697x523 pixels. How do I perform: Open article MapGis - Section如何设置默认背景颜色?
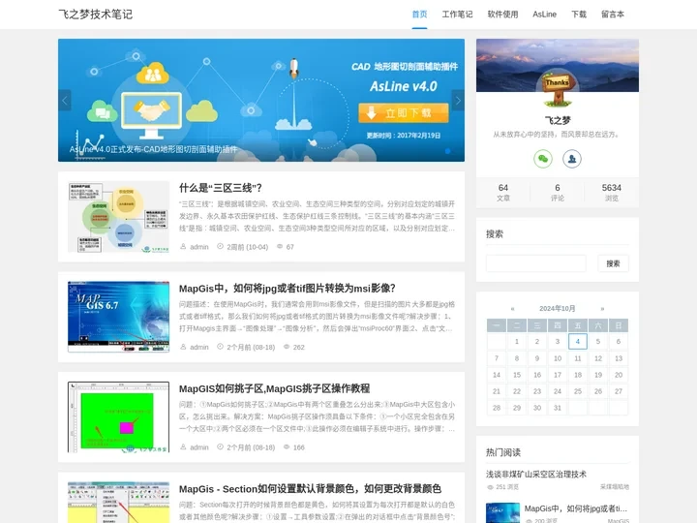pos(310,489)
